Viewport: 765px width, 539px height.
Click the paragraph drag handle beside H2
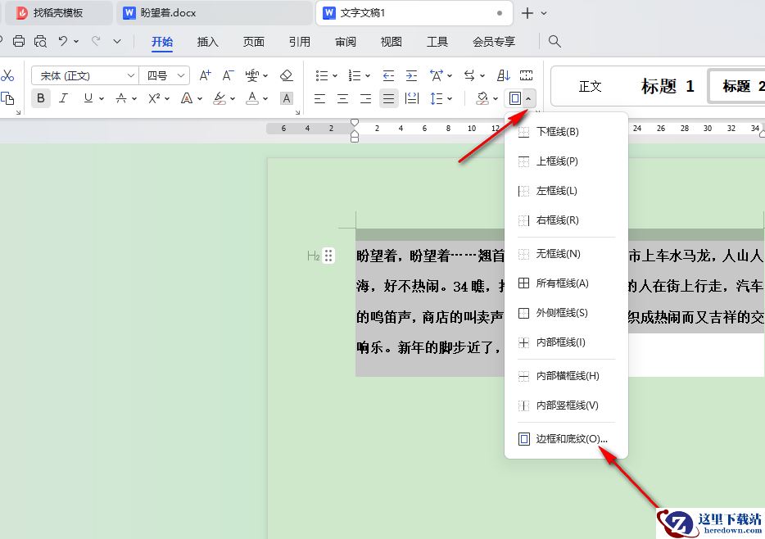coord(328,255)
